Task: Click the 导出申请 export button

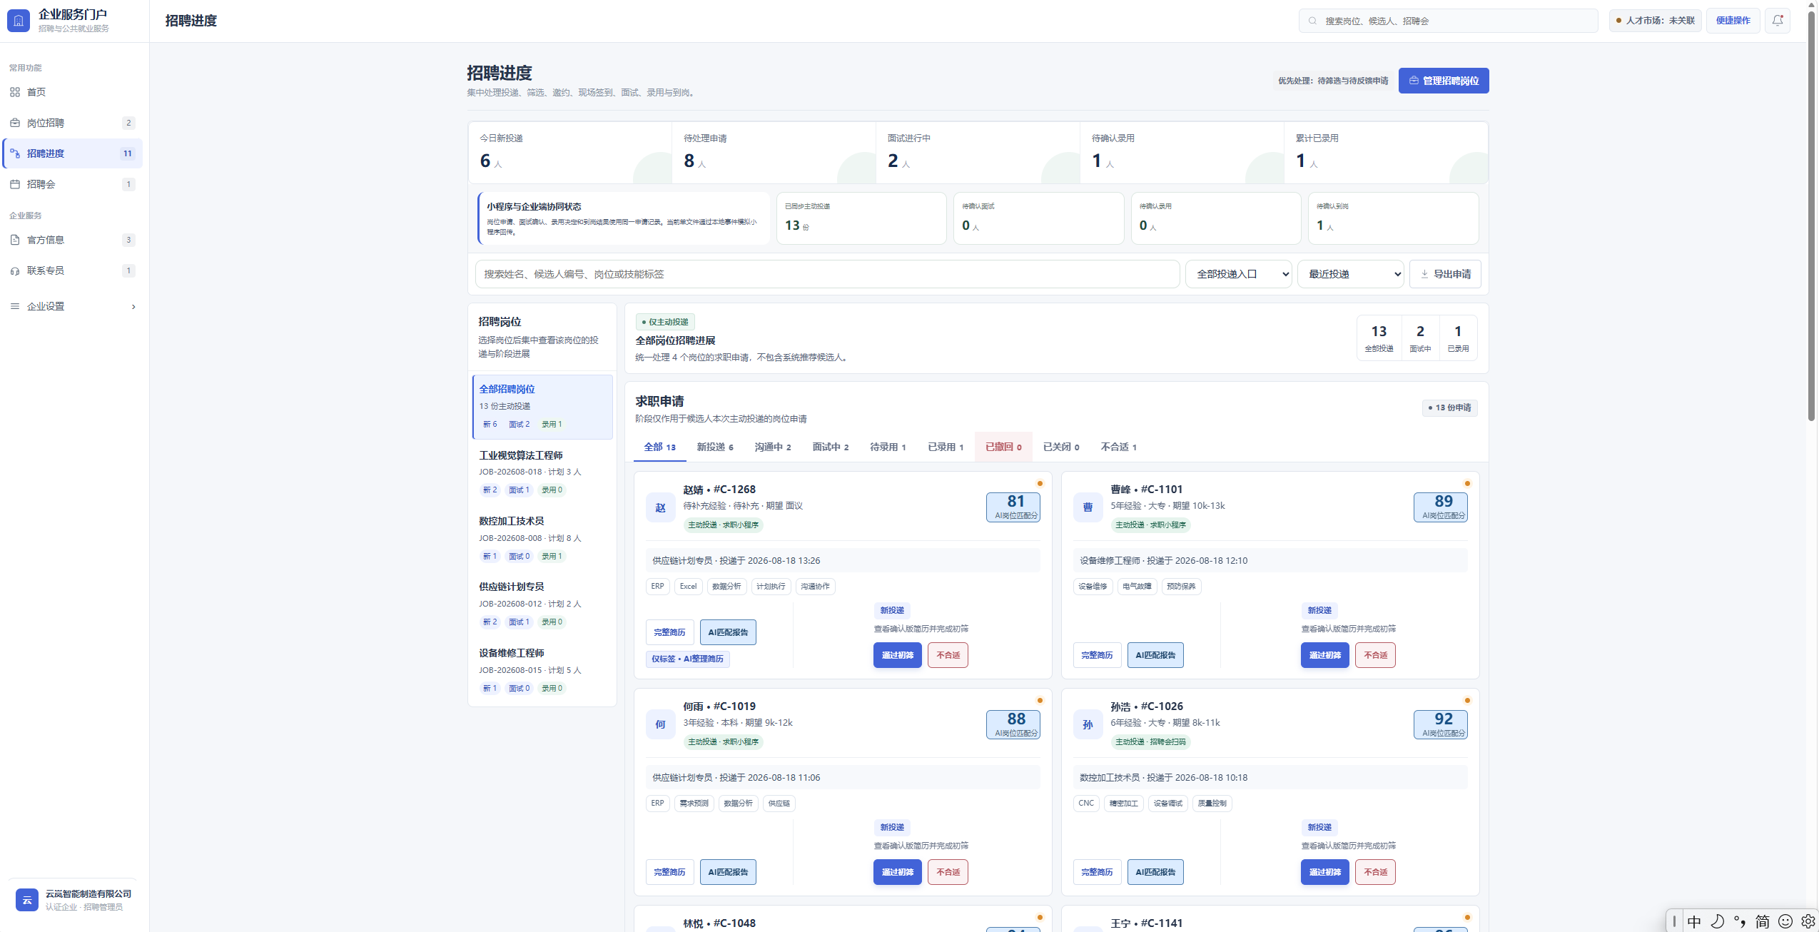Action: (1445, 274)
